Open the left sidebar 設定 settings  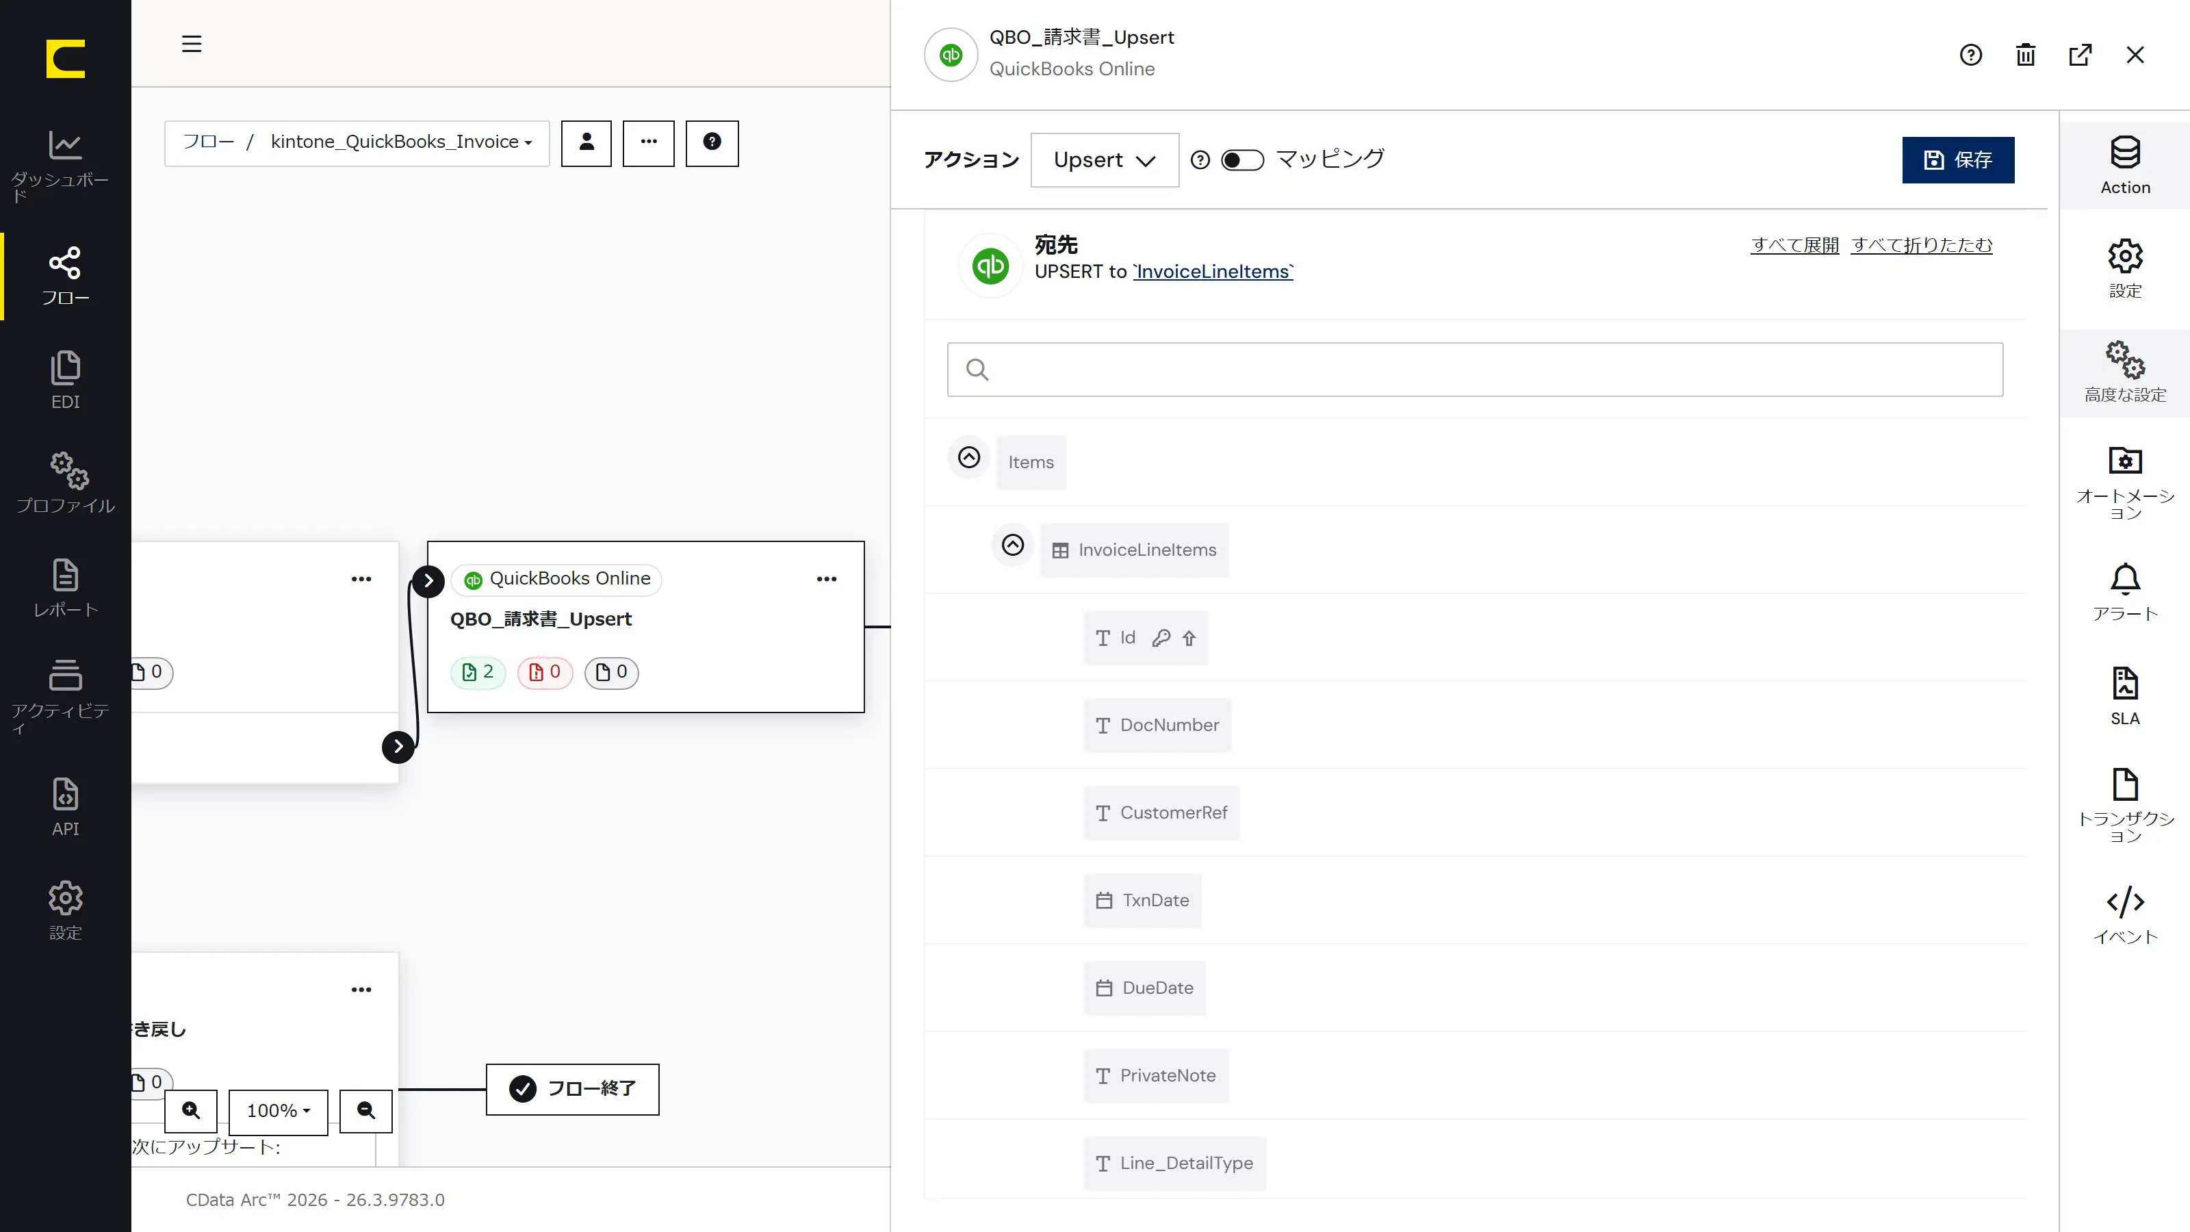click(x=66, y=910)
